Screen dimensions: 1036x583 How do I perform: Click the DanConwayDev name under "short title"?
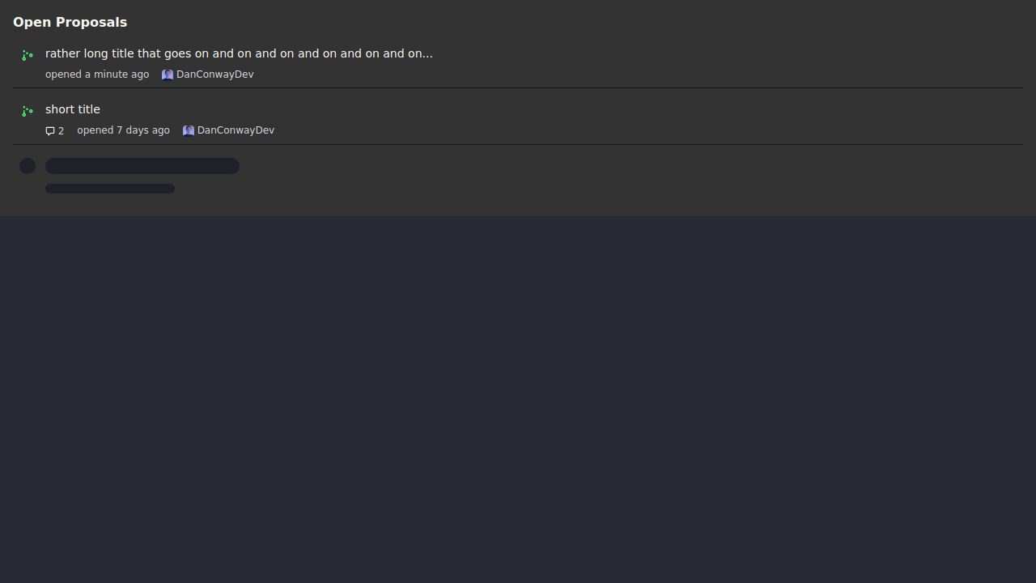236,130
